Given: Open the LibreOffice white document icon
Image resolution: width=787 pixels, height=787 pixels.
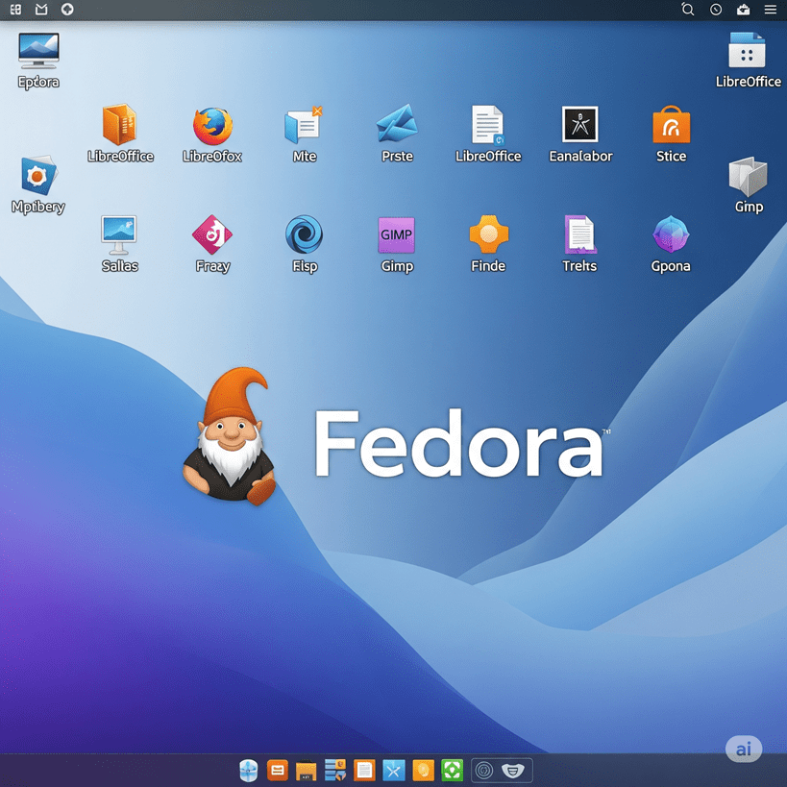Looking at the screenshot, I should pos(487,125).
